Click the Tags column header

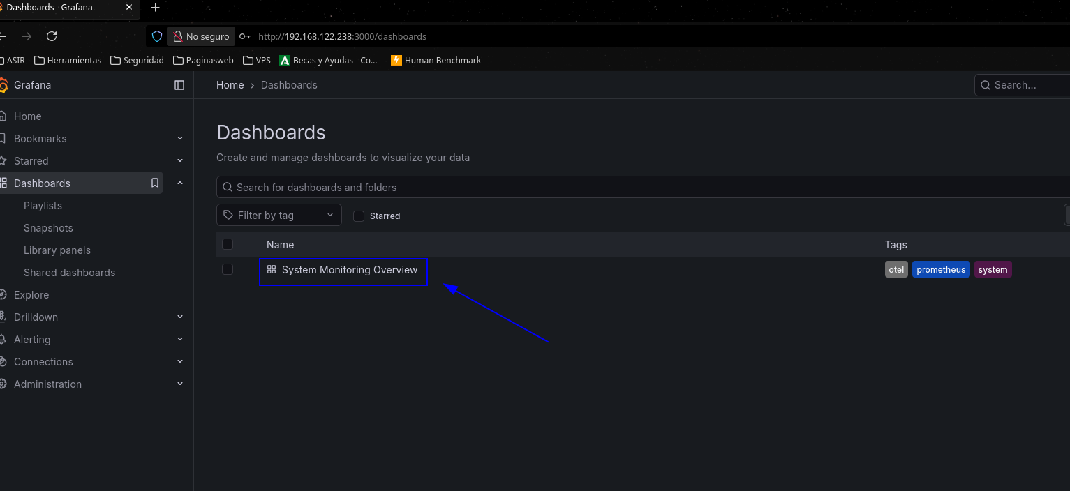click(x=896, y=245)
